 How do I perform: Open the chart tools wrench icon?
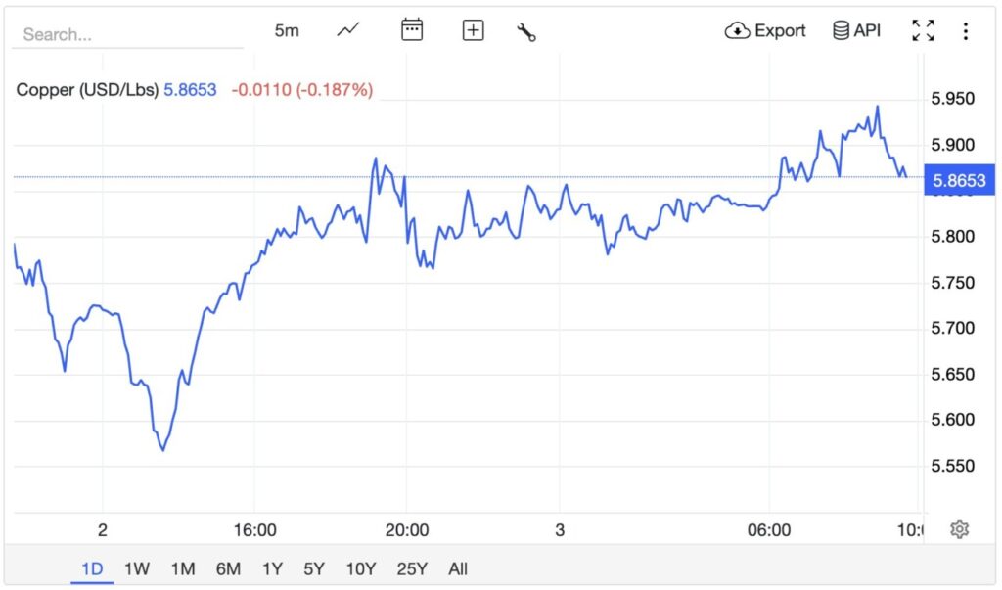[x=526, y=30]
